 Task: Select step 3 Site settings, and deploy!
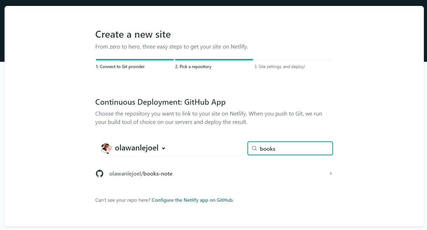coord(280,67)
